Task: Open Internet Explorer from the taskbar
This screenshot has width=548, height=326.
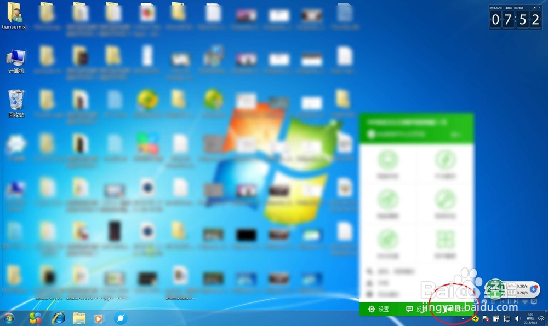Action: tap(59, 318)
